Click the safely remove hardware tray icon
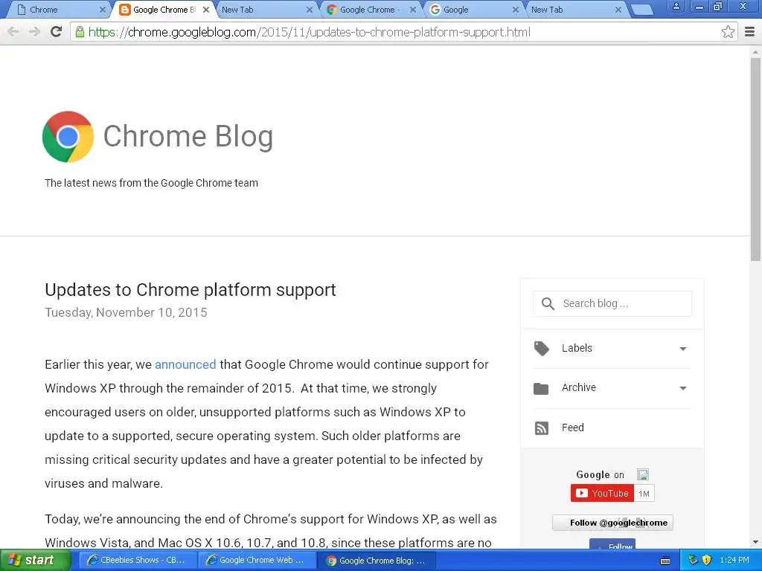762x571 pixels. coord(693,561)
